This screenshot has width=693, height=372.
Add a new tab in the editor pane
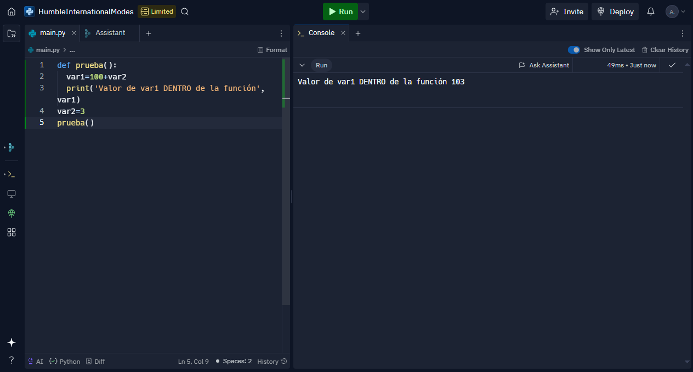coord(148,33)
